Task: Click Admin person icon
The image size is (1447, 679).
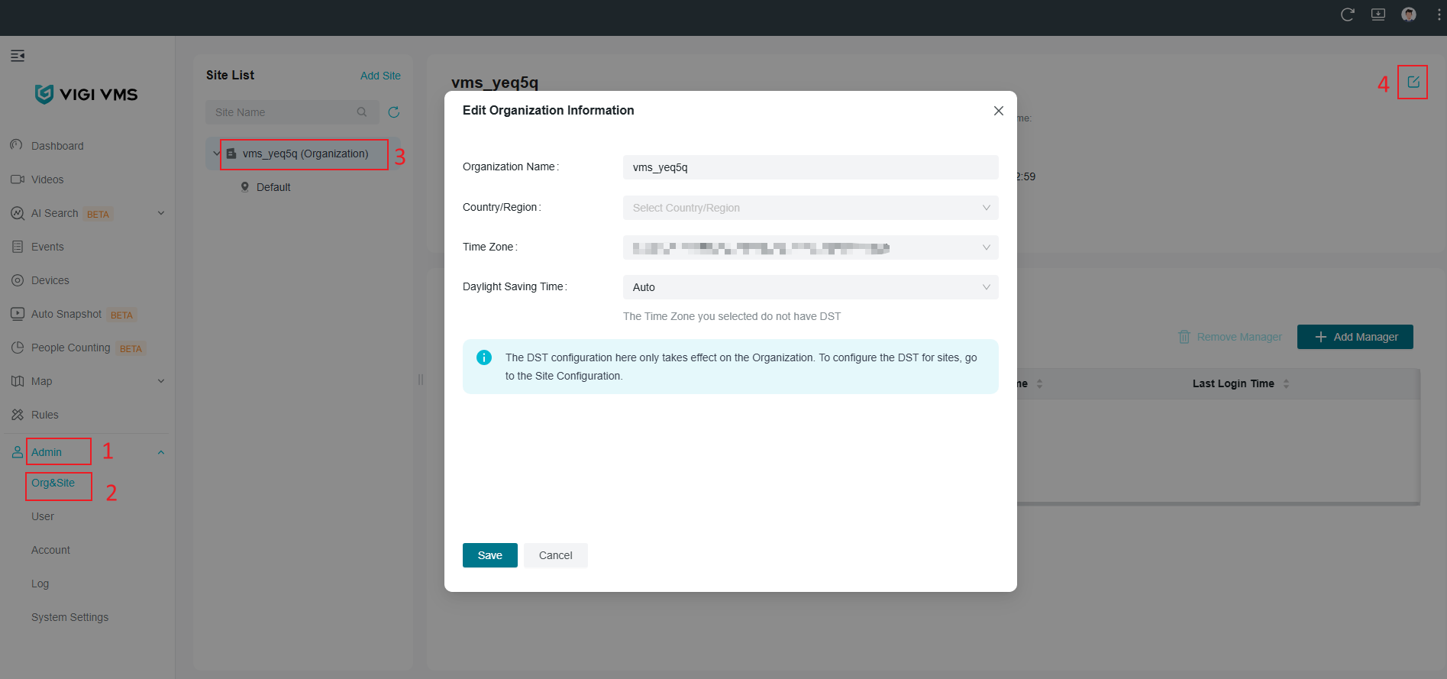Action: 17,452
